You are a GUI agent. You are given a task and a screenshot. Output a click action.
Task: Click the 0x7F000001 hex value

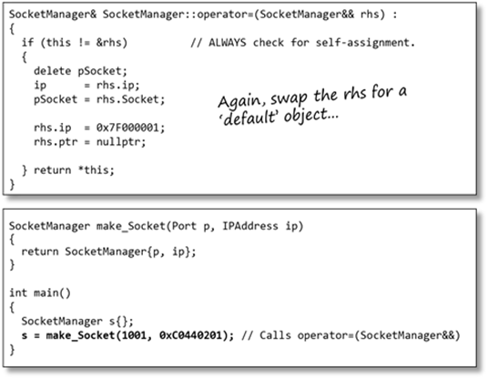coord(128,128)
